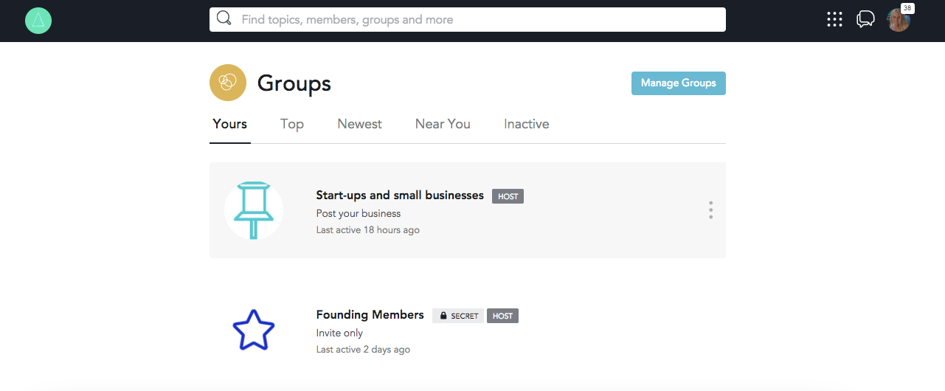The width and height of the screenshot is (945, 391).
Task: Click the SECRET lock badge
Action: (458, 316)
